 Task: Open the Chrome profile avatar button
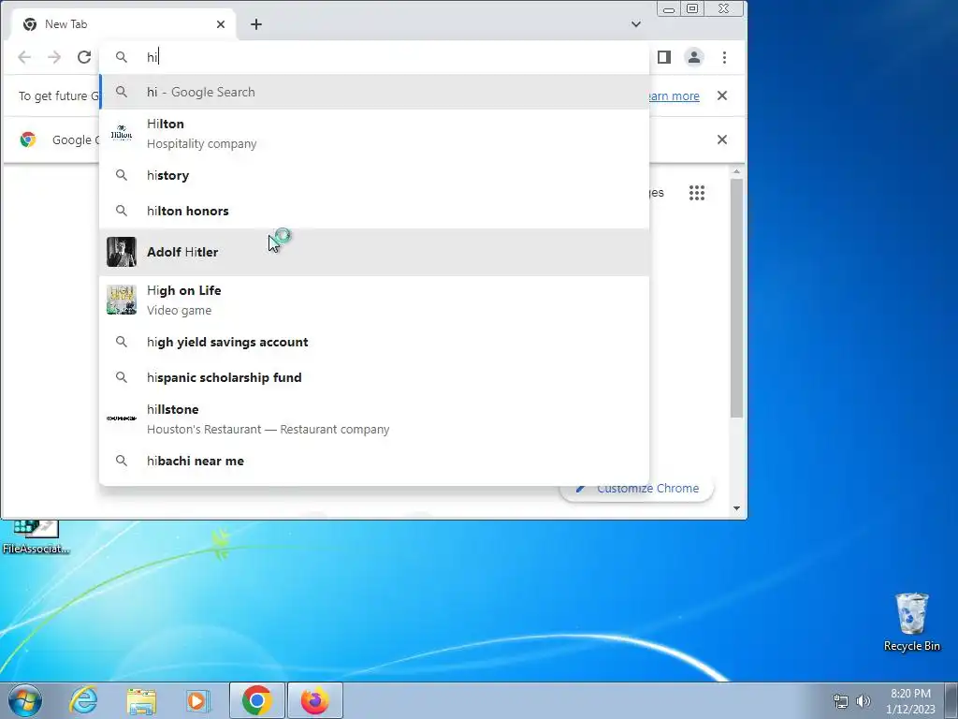click(694, 57)
